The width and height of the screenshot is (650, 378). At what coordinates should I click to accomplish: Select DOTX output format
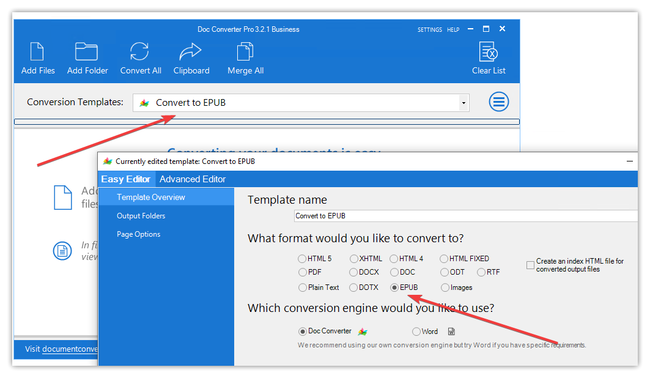click(353, 287)
